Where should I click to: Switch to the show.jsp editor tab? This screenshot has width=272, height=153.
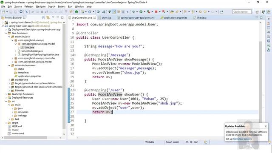tap(105, 18)
